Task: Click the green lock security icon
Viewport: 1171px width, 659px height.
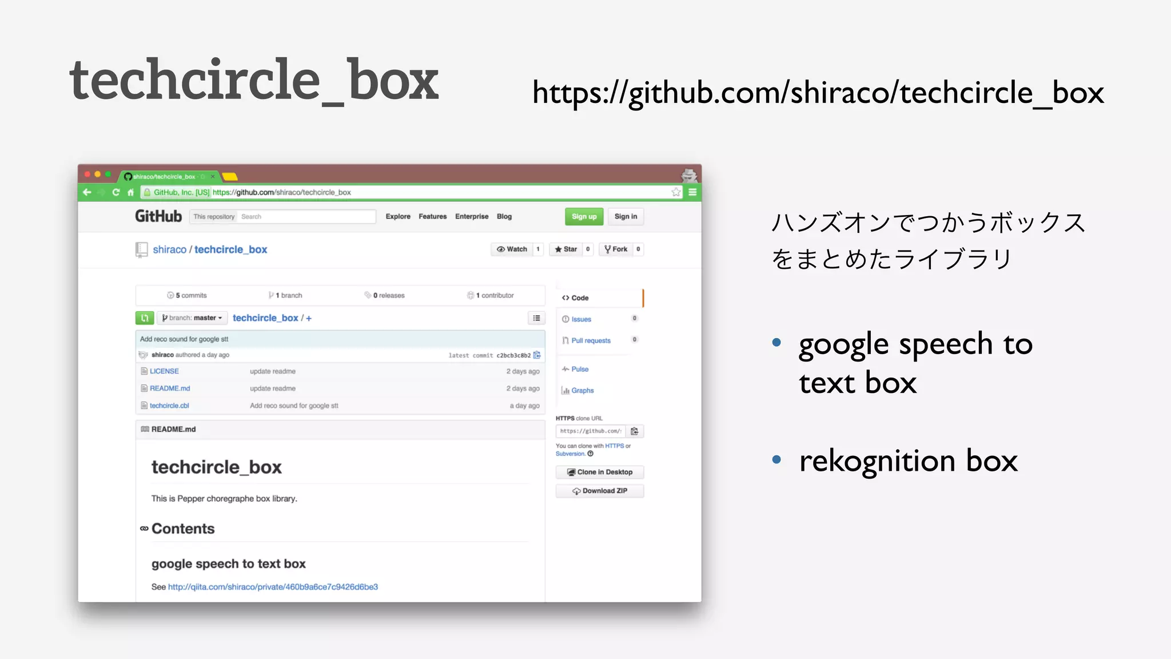Action: 147,192
